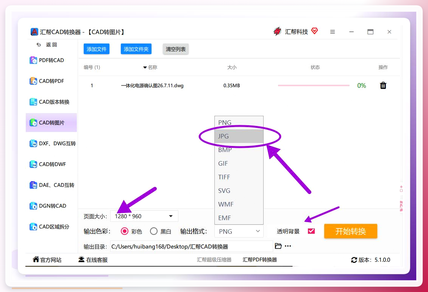Click the version refresh arrows icon

pyautogui.click(x=354, y=260)
